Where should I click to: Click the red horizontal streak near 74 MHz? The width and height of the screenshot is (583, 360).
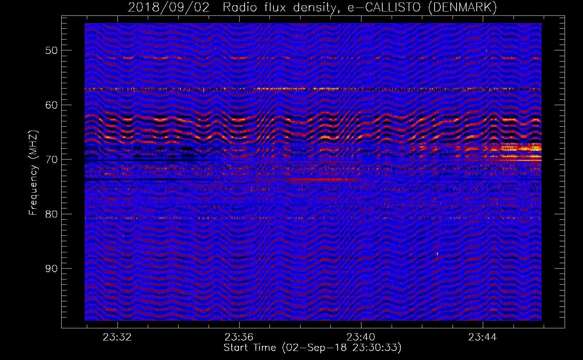point(322,179)
